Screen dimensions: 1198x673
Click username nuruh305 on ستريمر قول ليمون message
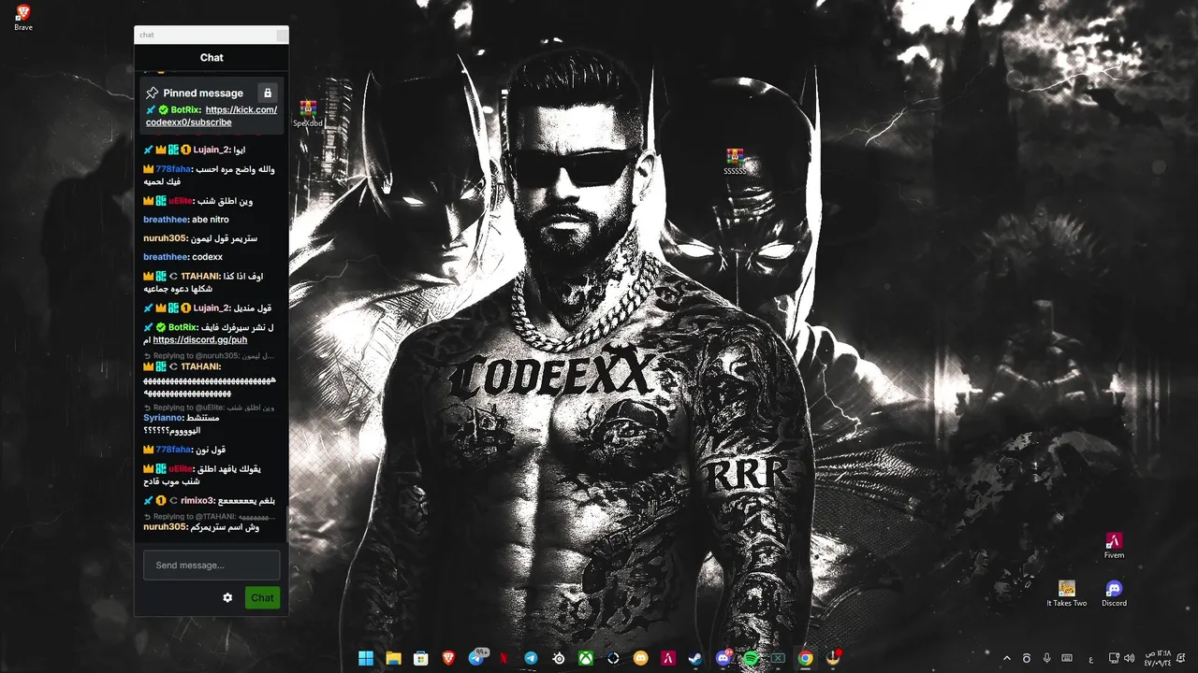click(x=165, y=238)
